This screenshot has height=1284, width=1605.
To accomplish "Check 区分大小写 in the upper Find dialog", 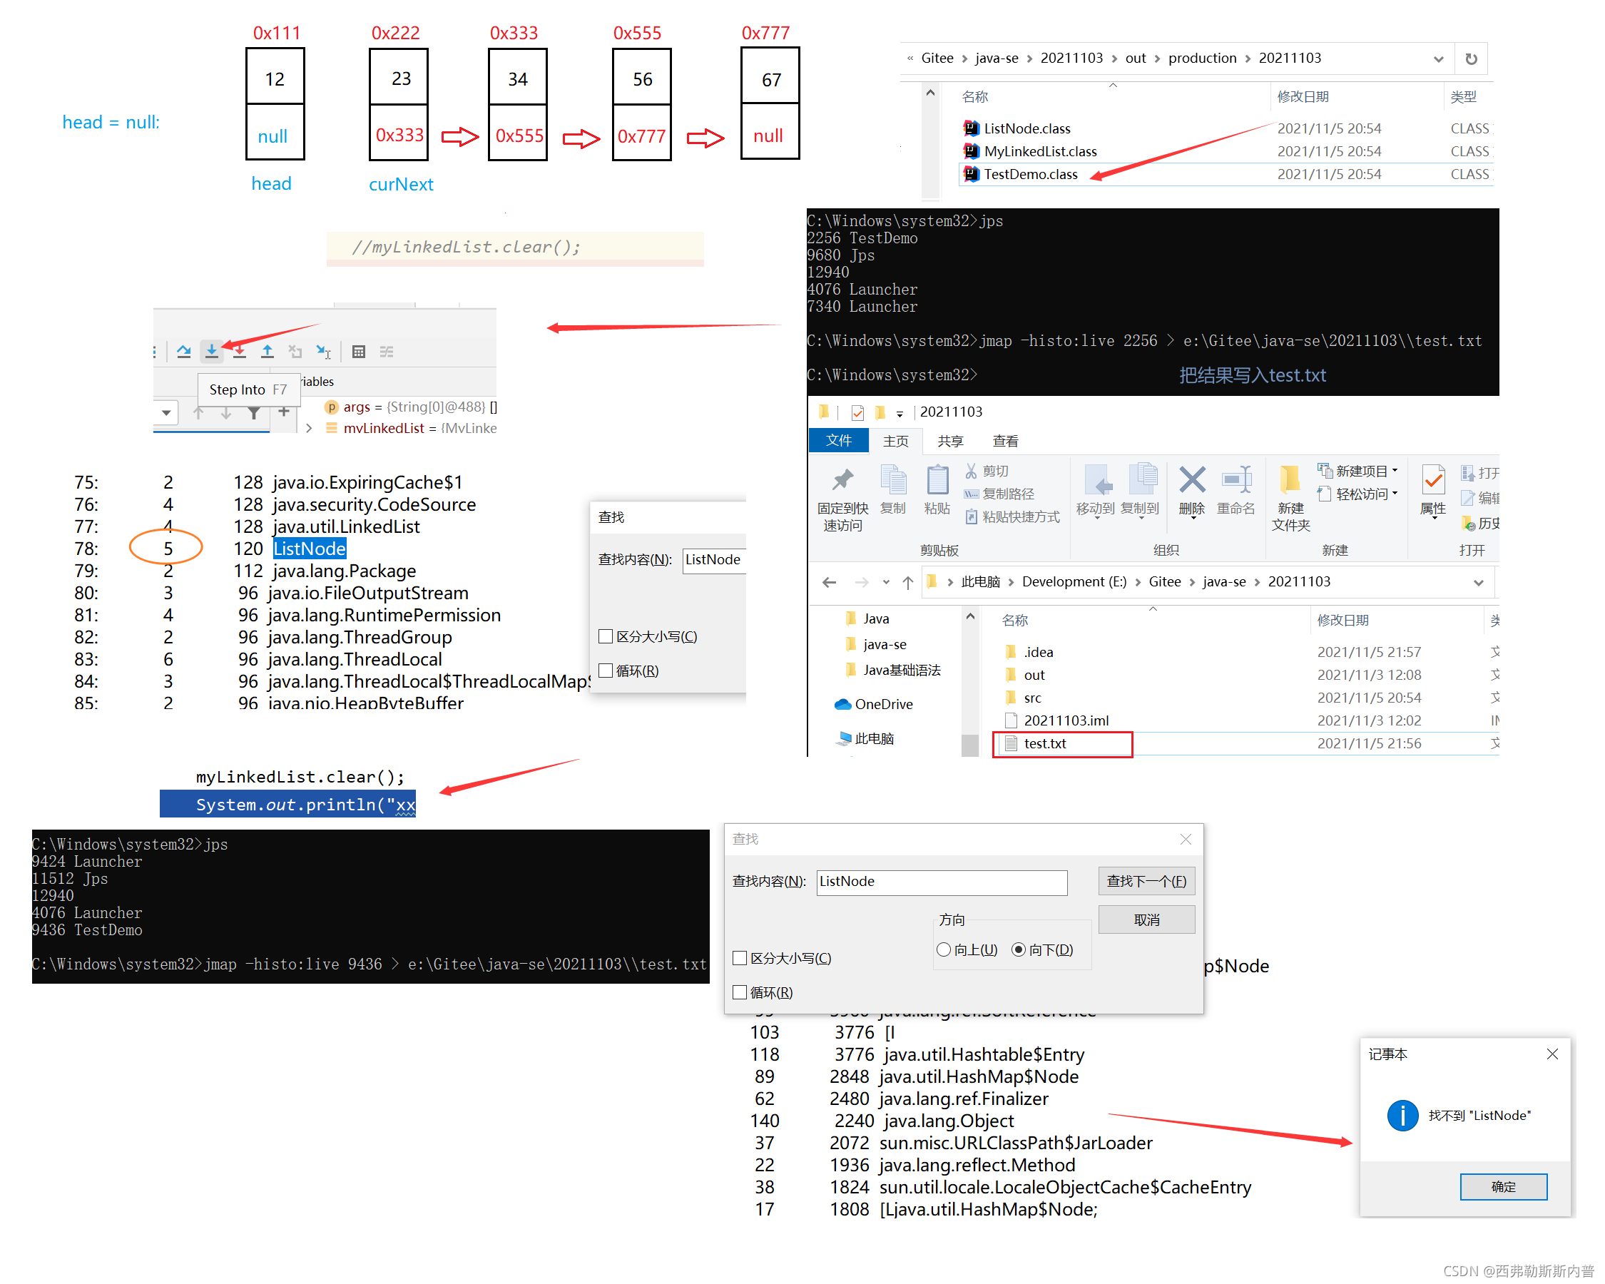I will (x=605, y=636).
